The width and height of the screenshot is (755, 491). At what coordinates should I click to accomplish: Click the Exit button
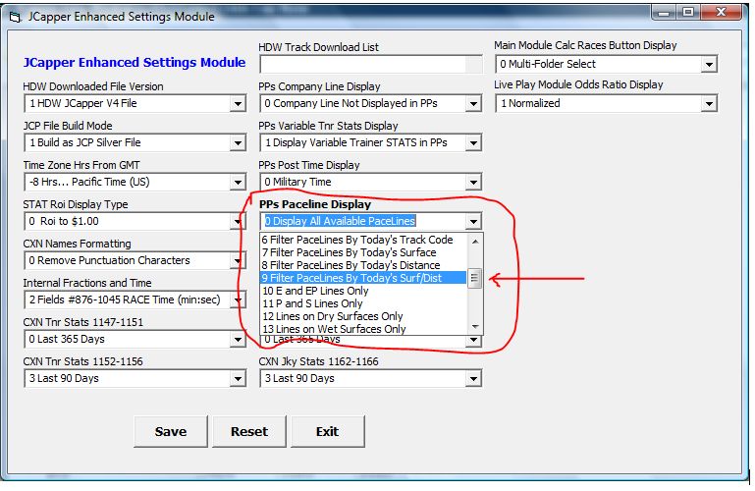pyautogui.click(x=327, y=431)
